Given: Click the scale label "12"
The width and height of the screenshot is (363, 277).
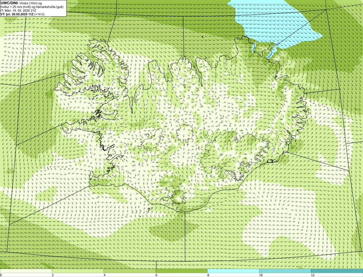Looking at the screenshot, I should point(312,275).
